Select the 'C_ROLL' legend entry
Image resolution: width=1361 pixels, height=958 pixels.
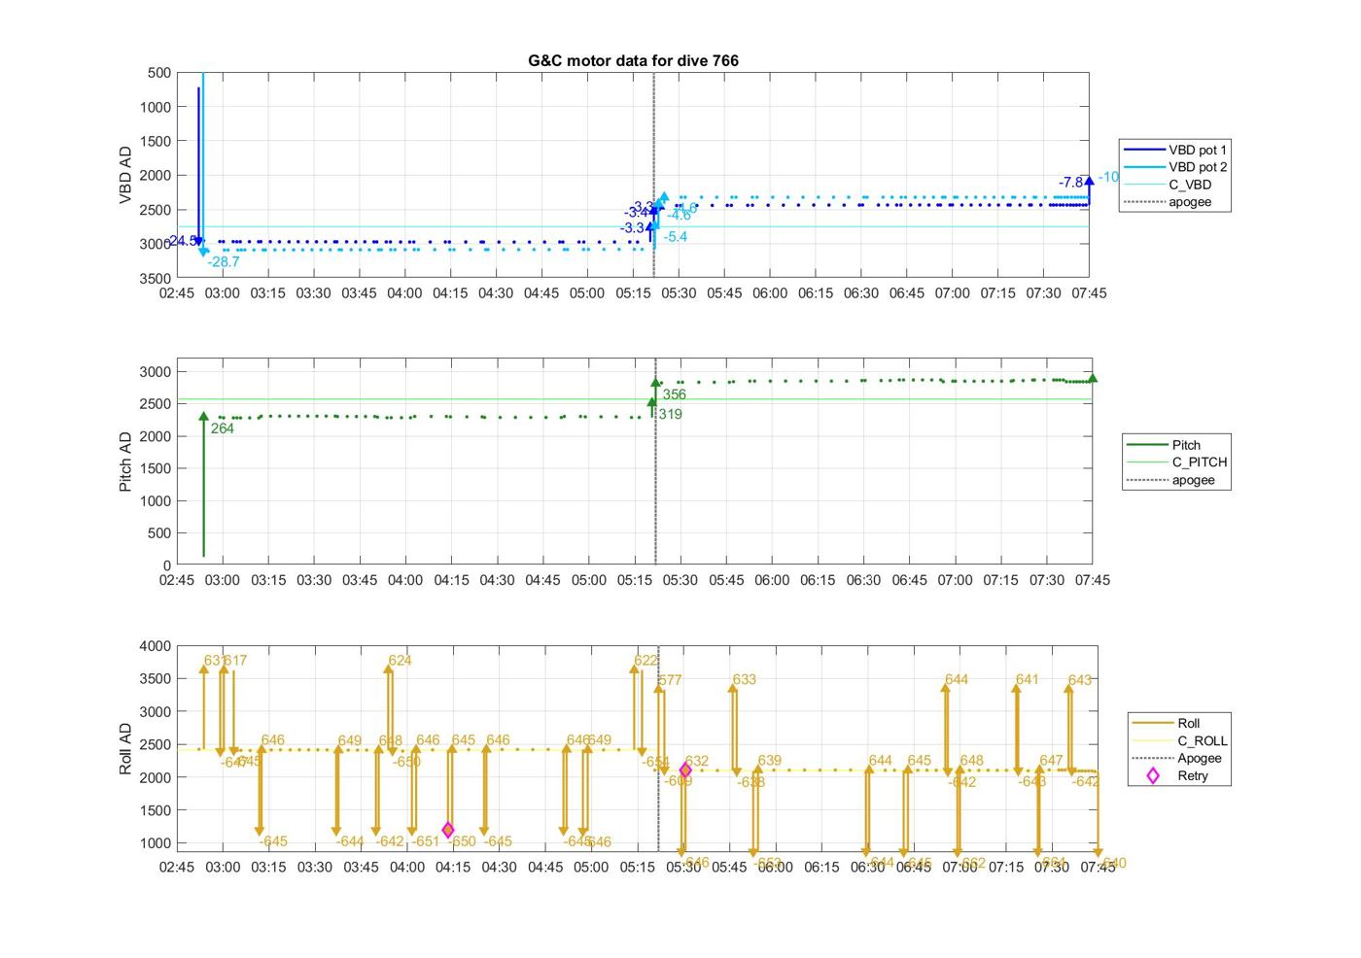click(x=1180, y=740)
